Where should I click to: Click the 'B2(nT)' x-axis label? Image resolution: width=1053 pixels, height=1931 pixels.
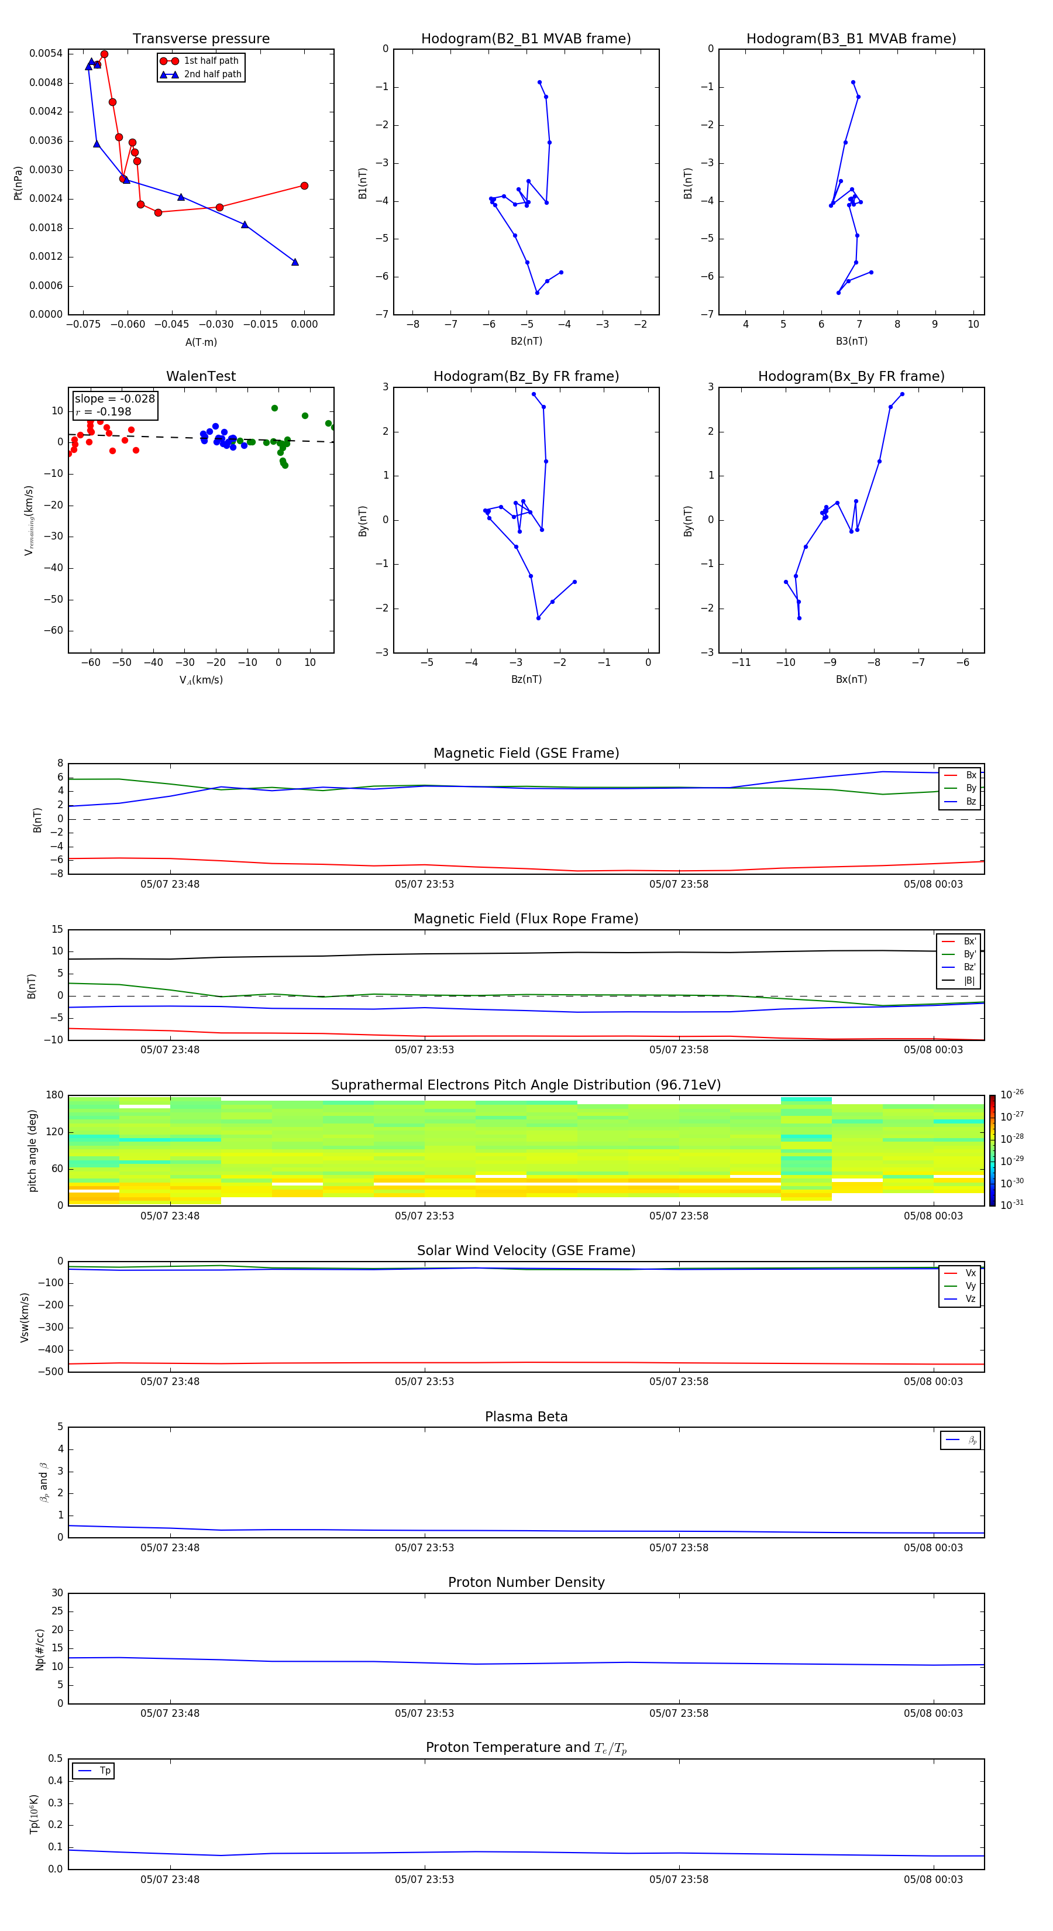click(526, 341)
